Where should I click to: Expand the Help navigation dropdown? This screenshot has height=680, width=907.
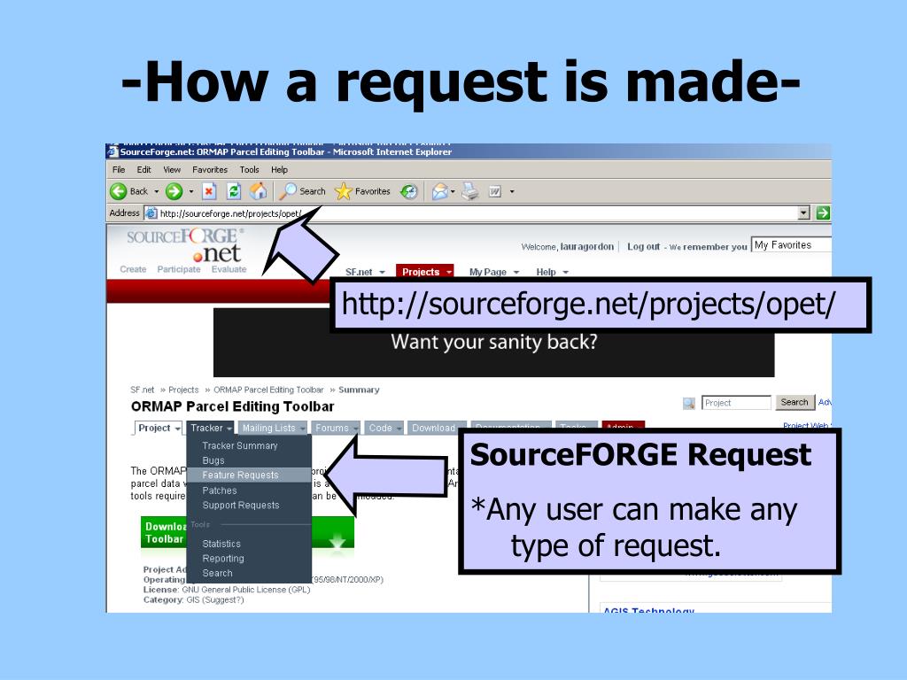(566, 273)
